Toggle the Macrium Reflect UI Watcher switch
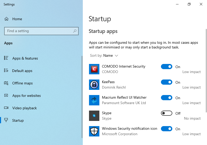 [x=166, y=98]
